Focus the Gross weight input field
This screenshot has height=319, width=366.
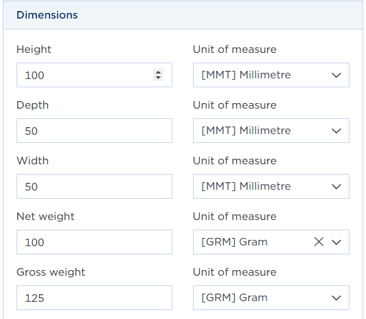[x=94, y=298]
